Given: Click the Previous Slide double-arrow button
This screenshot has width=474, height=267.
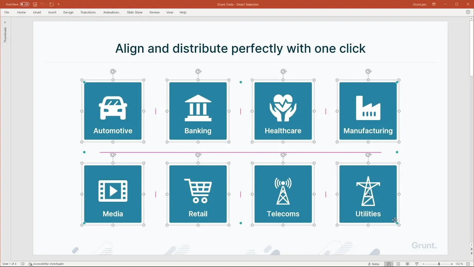Looking at the screenshot, I should click(x=471, y=249).
